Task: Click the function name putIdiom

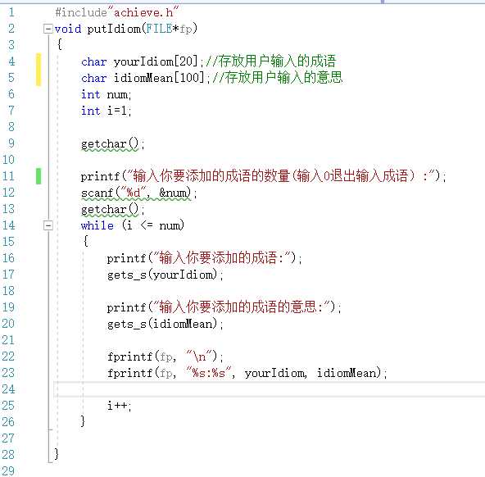Action: point(114,29)
